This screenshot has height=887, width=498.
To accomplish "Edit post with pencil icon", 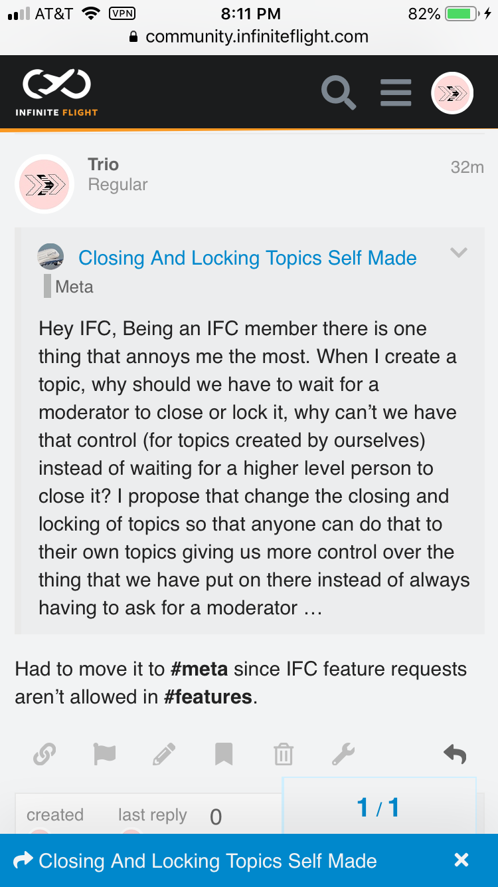I will 164,755.
